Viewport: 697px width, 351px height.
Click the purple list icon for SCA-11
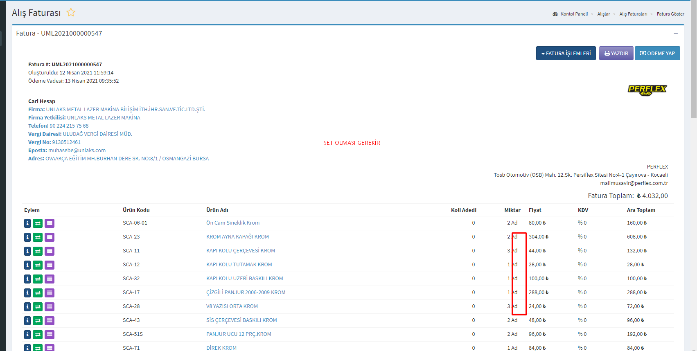pos(50,251)
